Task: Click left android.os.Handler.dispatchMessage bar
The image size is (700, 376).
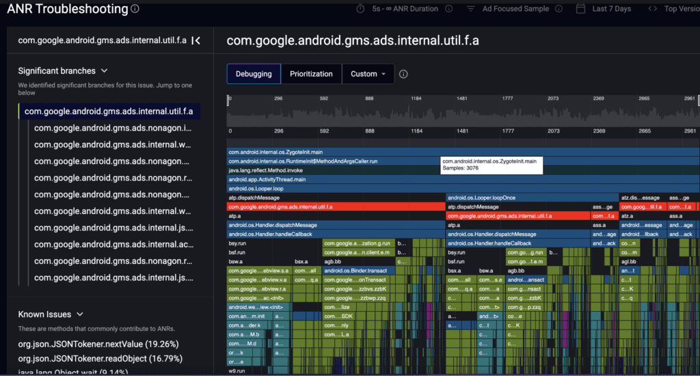Action: pos(336,225)
